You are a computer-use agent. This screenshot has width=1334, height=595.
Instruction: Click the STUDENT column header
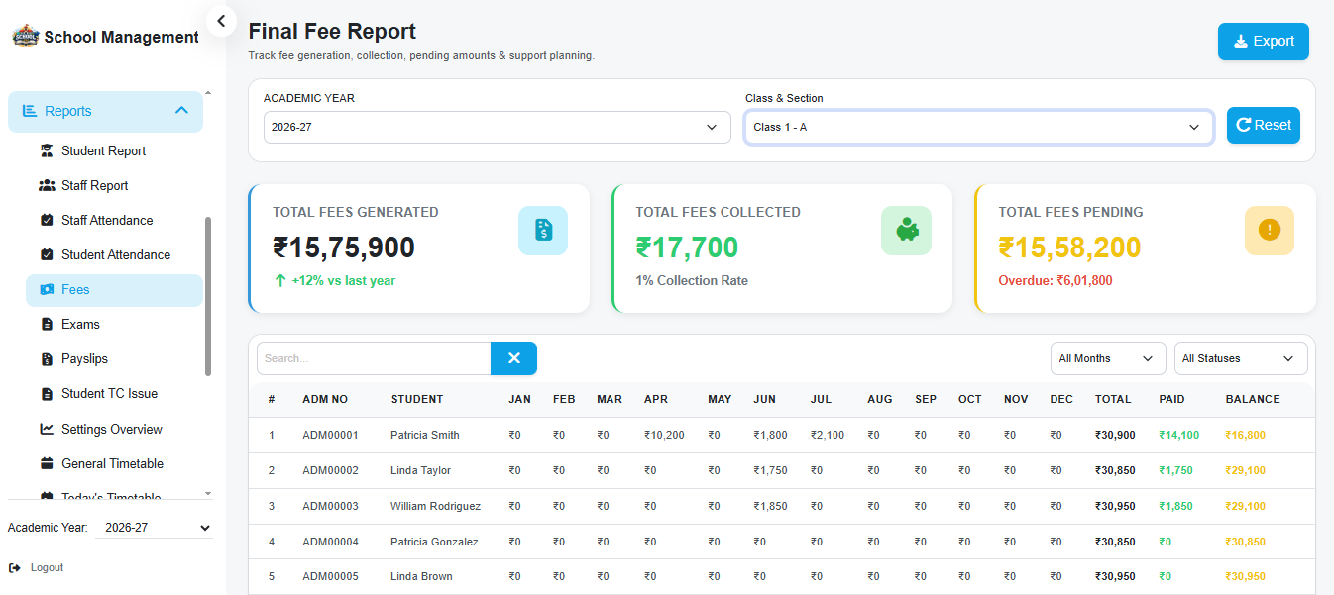tap(417, 399)
